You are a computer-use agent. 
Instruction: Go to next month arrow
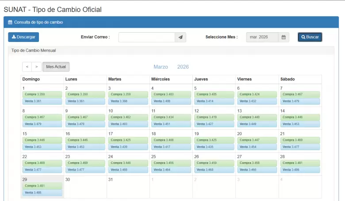37,67
